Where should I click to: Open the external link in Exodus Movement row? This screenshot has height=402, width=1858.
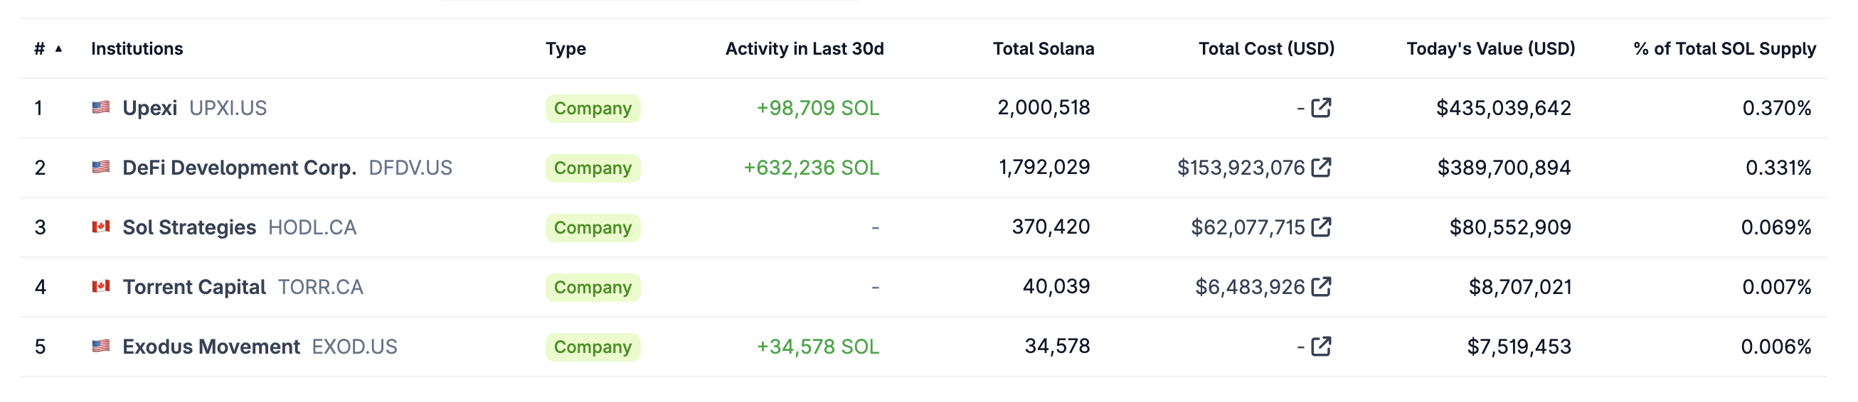pyautogui.click(x=1321, y=347)
